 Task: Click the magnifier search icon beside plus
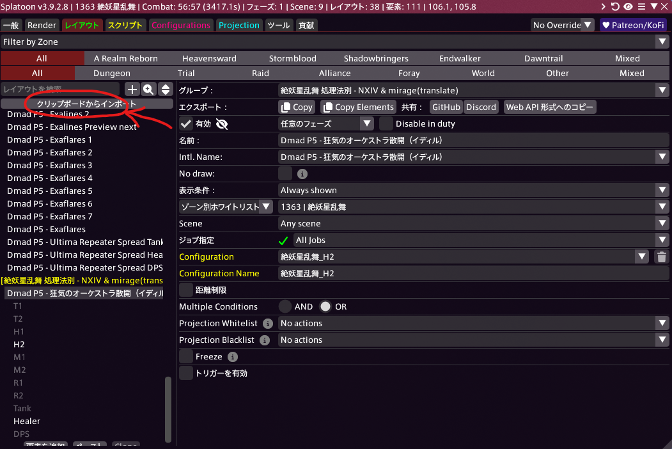coord(149,89)
